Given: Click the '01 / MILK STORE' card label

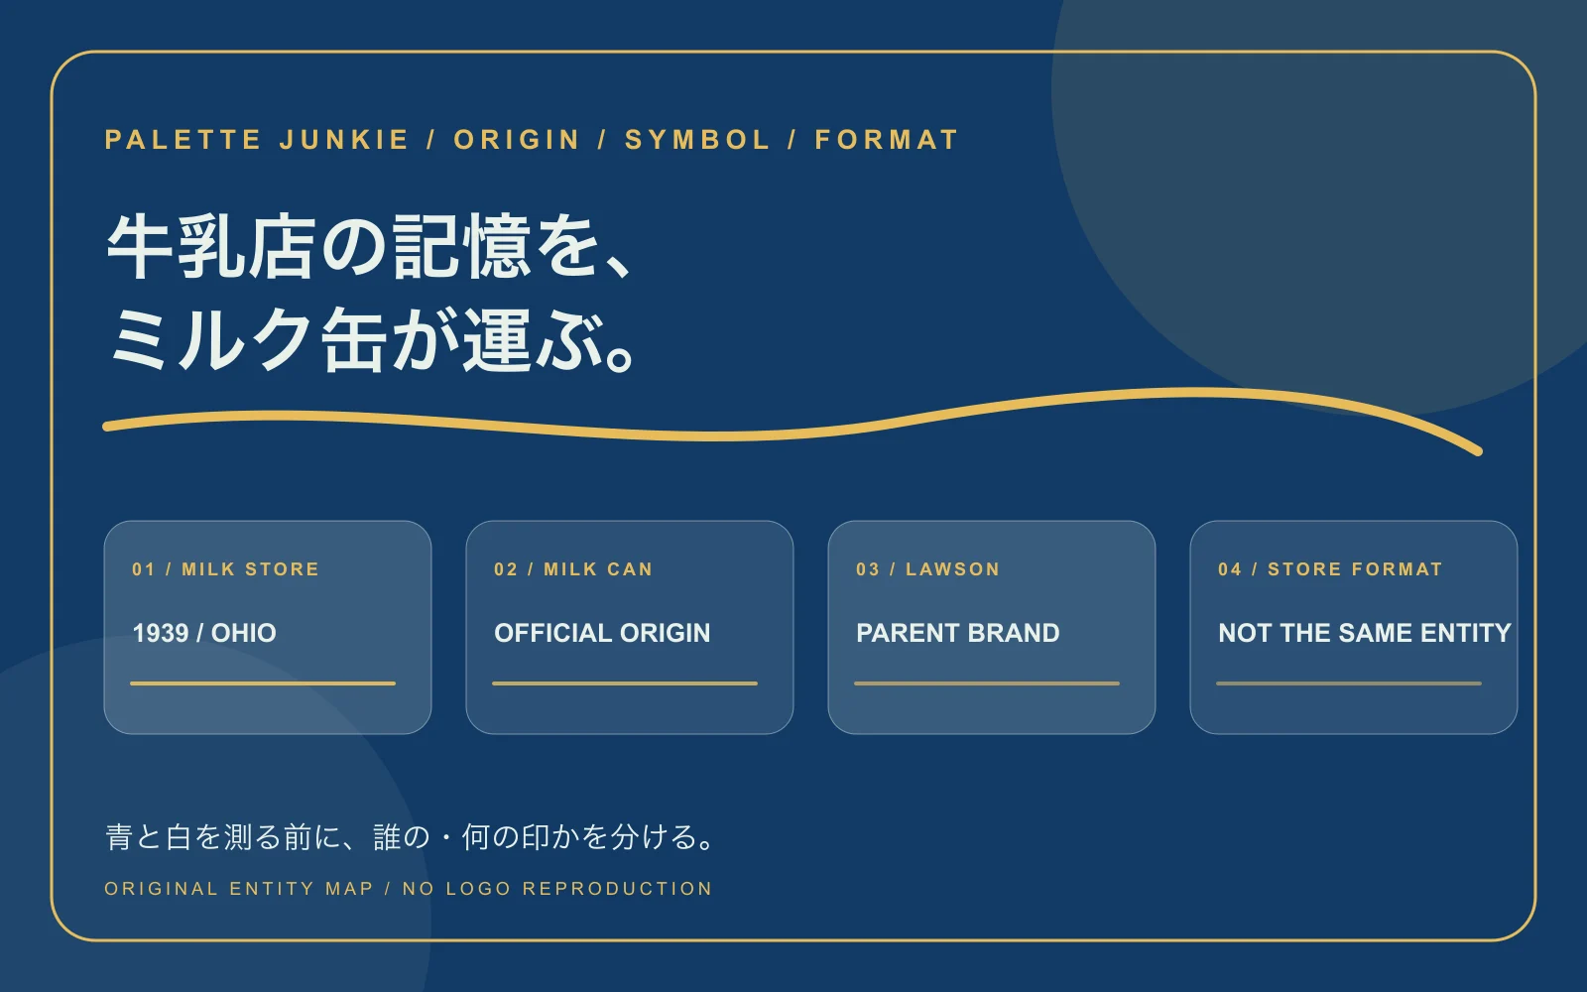Looking at the screenshot, I should coord(225,569).
